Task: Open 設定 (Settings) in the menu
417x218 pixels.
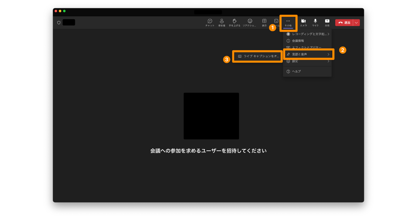Action: (x=295, y=61)
